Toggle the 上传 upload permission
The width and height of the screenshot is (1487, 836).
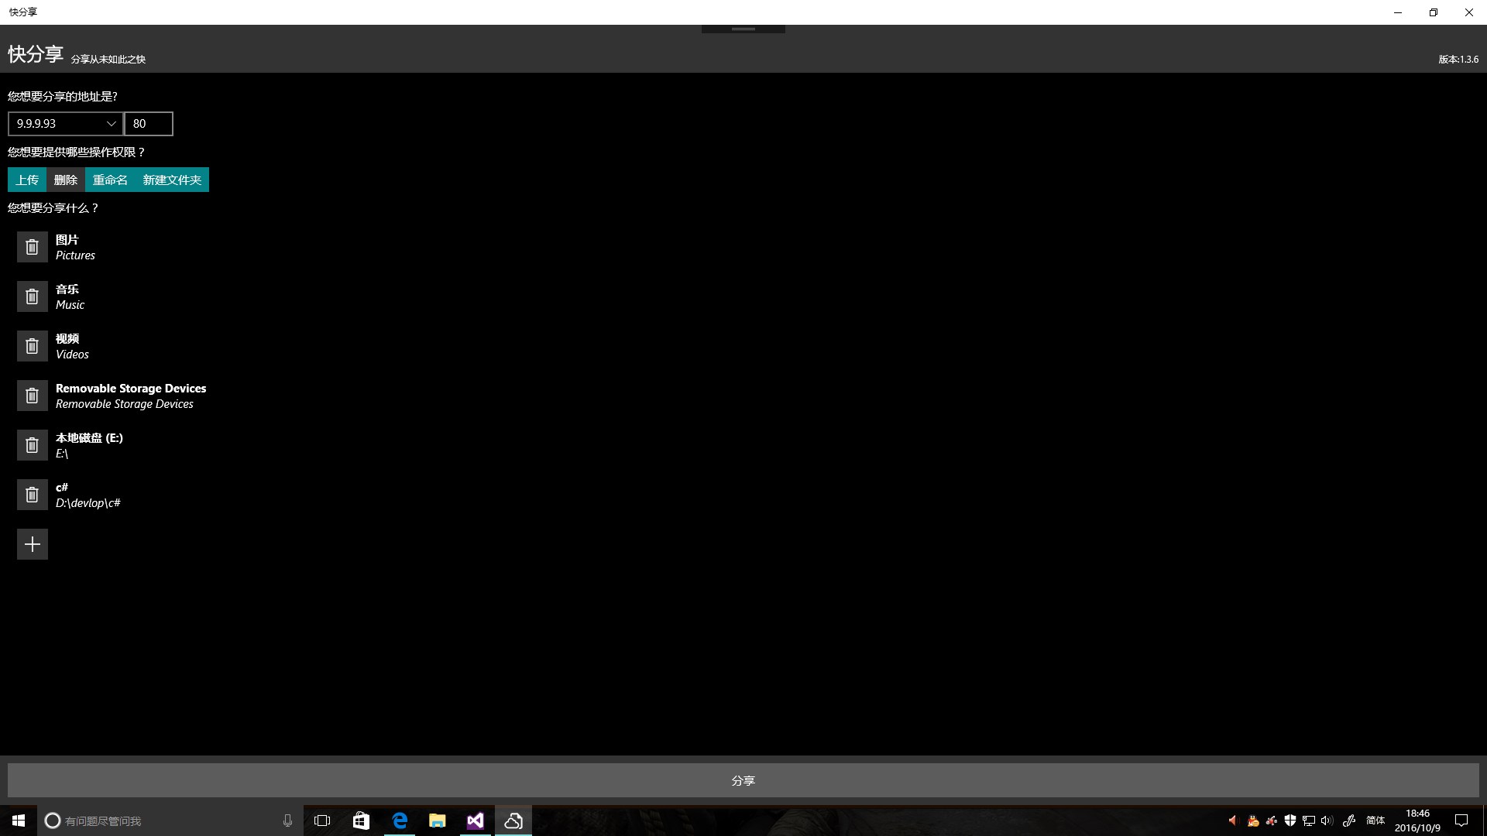27,180
